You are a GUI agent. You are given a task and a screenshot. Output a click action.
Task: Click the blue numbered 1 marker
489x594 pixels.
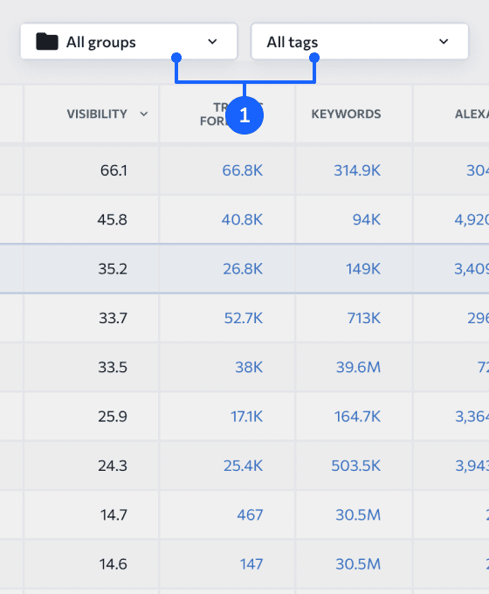click(x=244, y=115)
